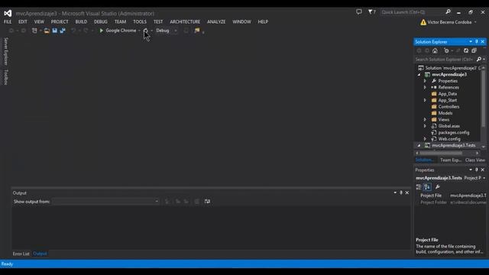Open the Google Chrome browser dropdown arrow
The height and width of the screenshot is (275, 489).
tap(139, 31)
